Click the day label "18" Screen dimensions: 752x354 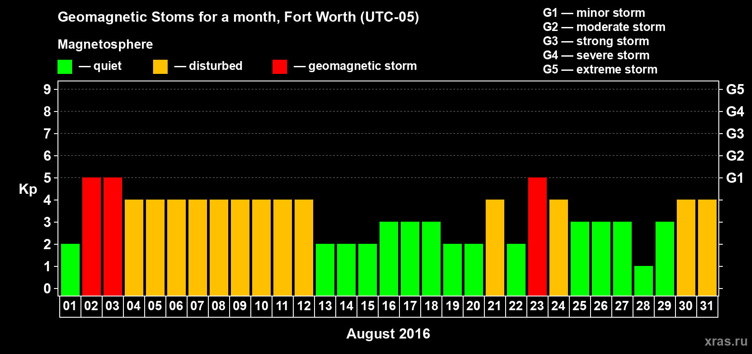(431, 306)
